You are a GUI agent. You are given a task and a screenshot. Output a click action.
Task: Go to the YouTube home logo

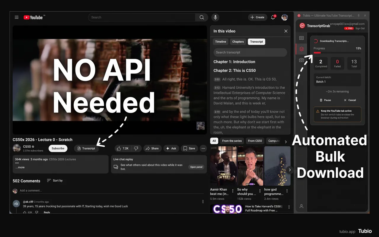pyautogui.click(x=33, y=17)
